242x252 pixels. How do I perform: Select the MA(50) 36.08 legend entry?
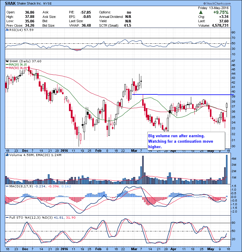(x=16, y=68)
